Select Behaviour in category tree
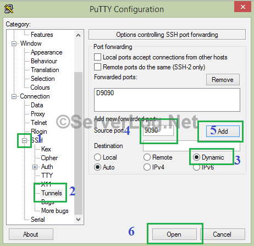Screen dimensions: 254x246 pyautogui.click(x=44, y=61)
